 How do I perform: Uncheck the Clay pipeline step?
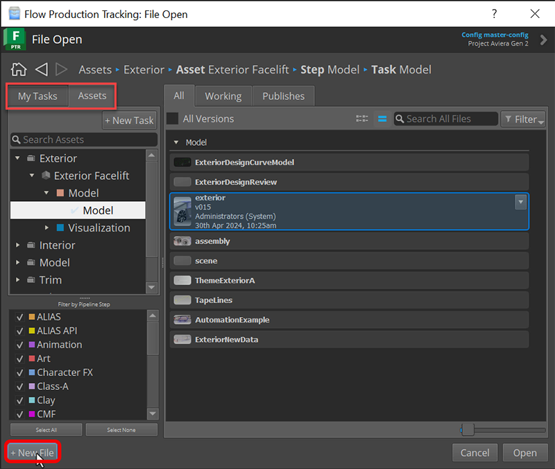coord(20,400)
